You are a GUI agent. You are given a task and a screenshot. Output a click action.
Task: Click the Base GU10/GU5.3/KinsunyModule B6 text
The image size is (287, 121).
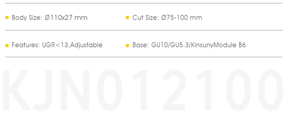click(x=189, y=45)
